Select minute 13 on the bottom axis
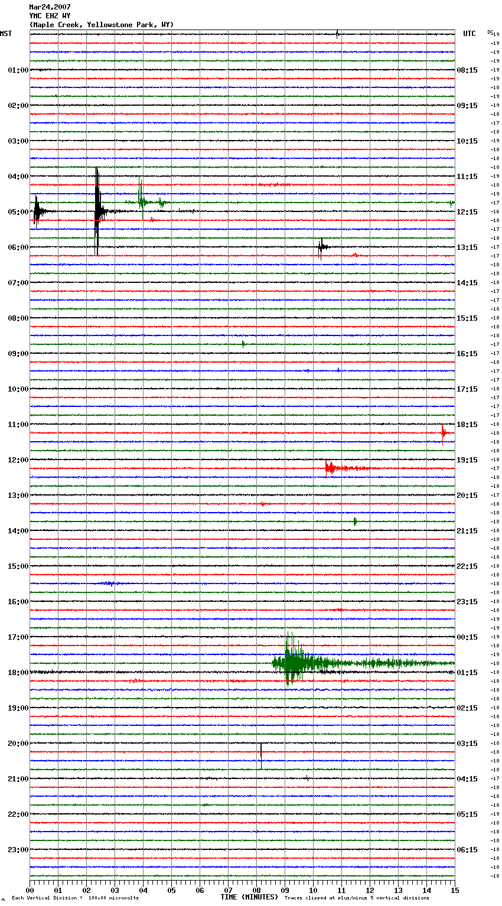Image resolution: width=502 pixels, height=906 pixels. 398,890
